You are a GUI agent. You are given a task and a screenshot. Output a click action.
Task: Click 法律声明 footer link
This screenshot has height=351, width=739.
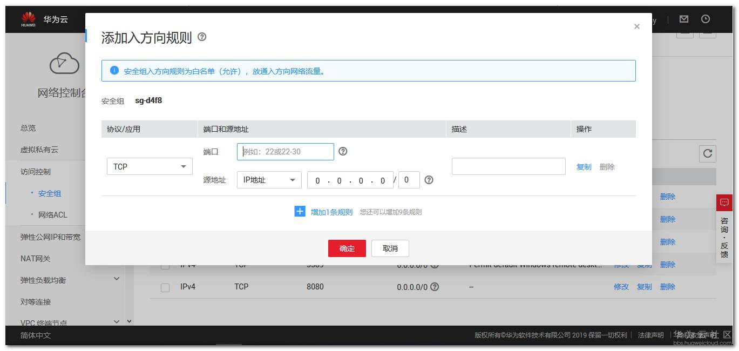pyautogui.click(x=651, y=335)
